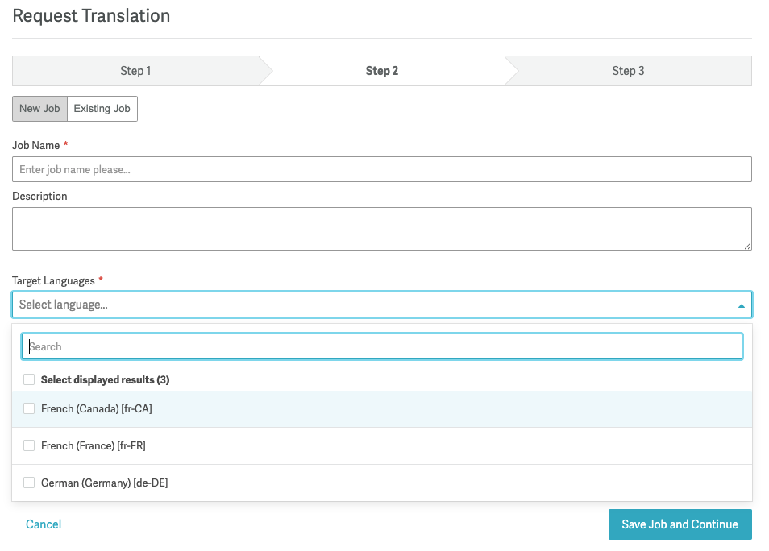Select the New Job toggle button
769x551 pixels.
coord(39,109)
